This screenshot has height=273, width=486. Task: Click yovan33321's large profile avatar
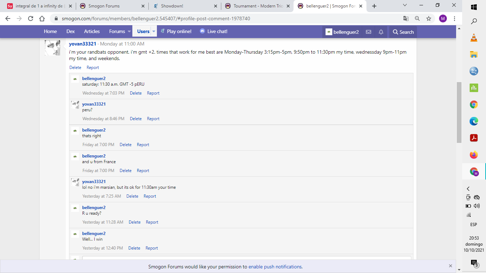tap(52, 48)
